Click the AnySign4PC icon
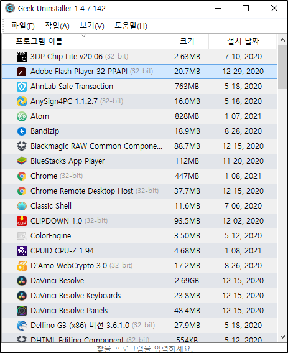Viewport: 288px width, 353px height. 22,101
